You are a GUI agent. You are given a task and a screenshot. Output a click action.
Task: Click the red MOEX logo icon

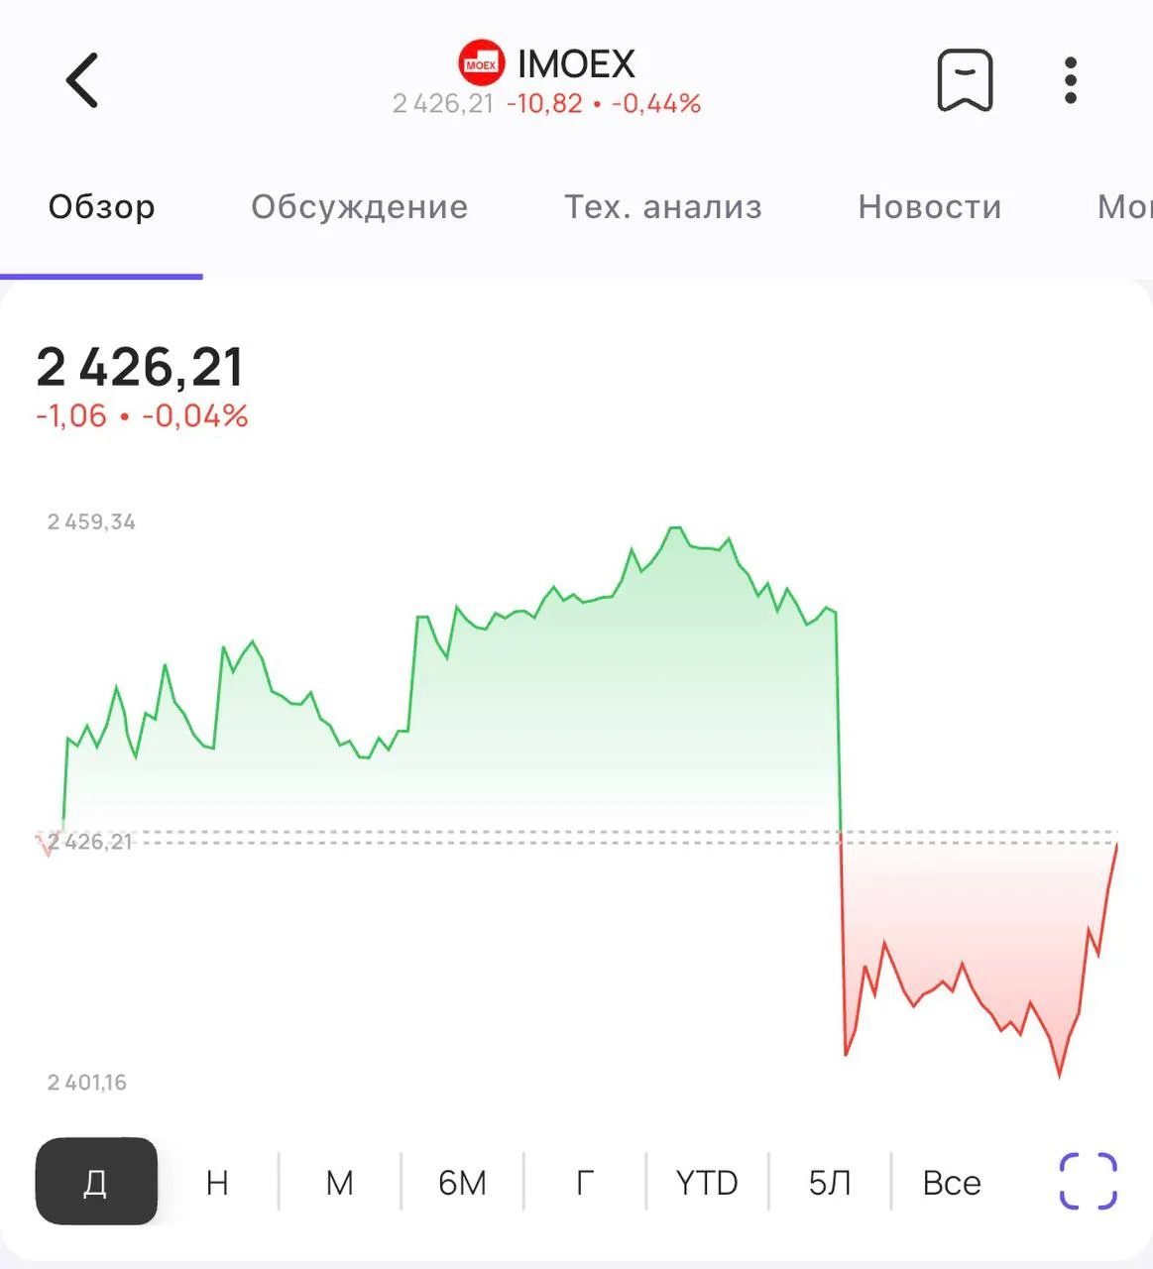click(x=482, y=64)
